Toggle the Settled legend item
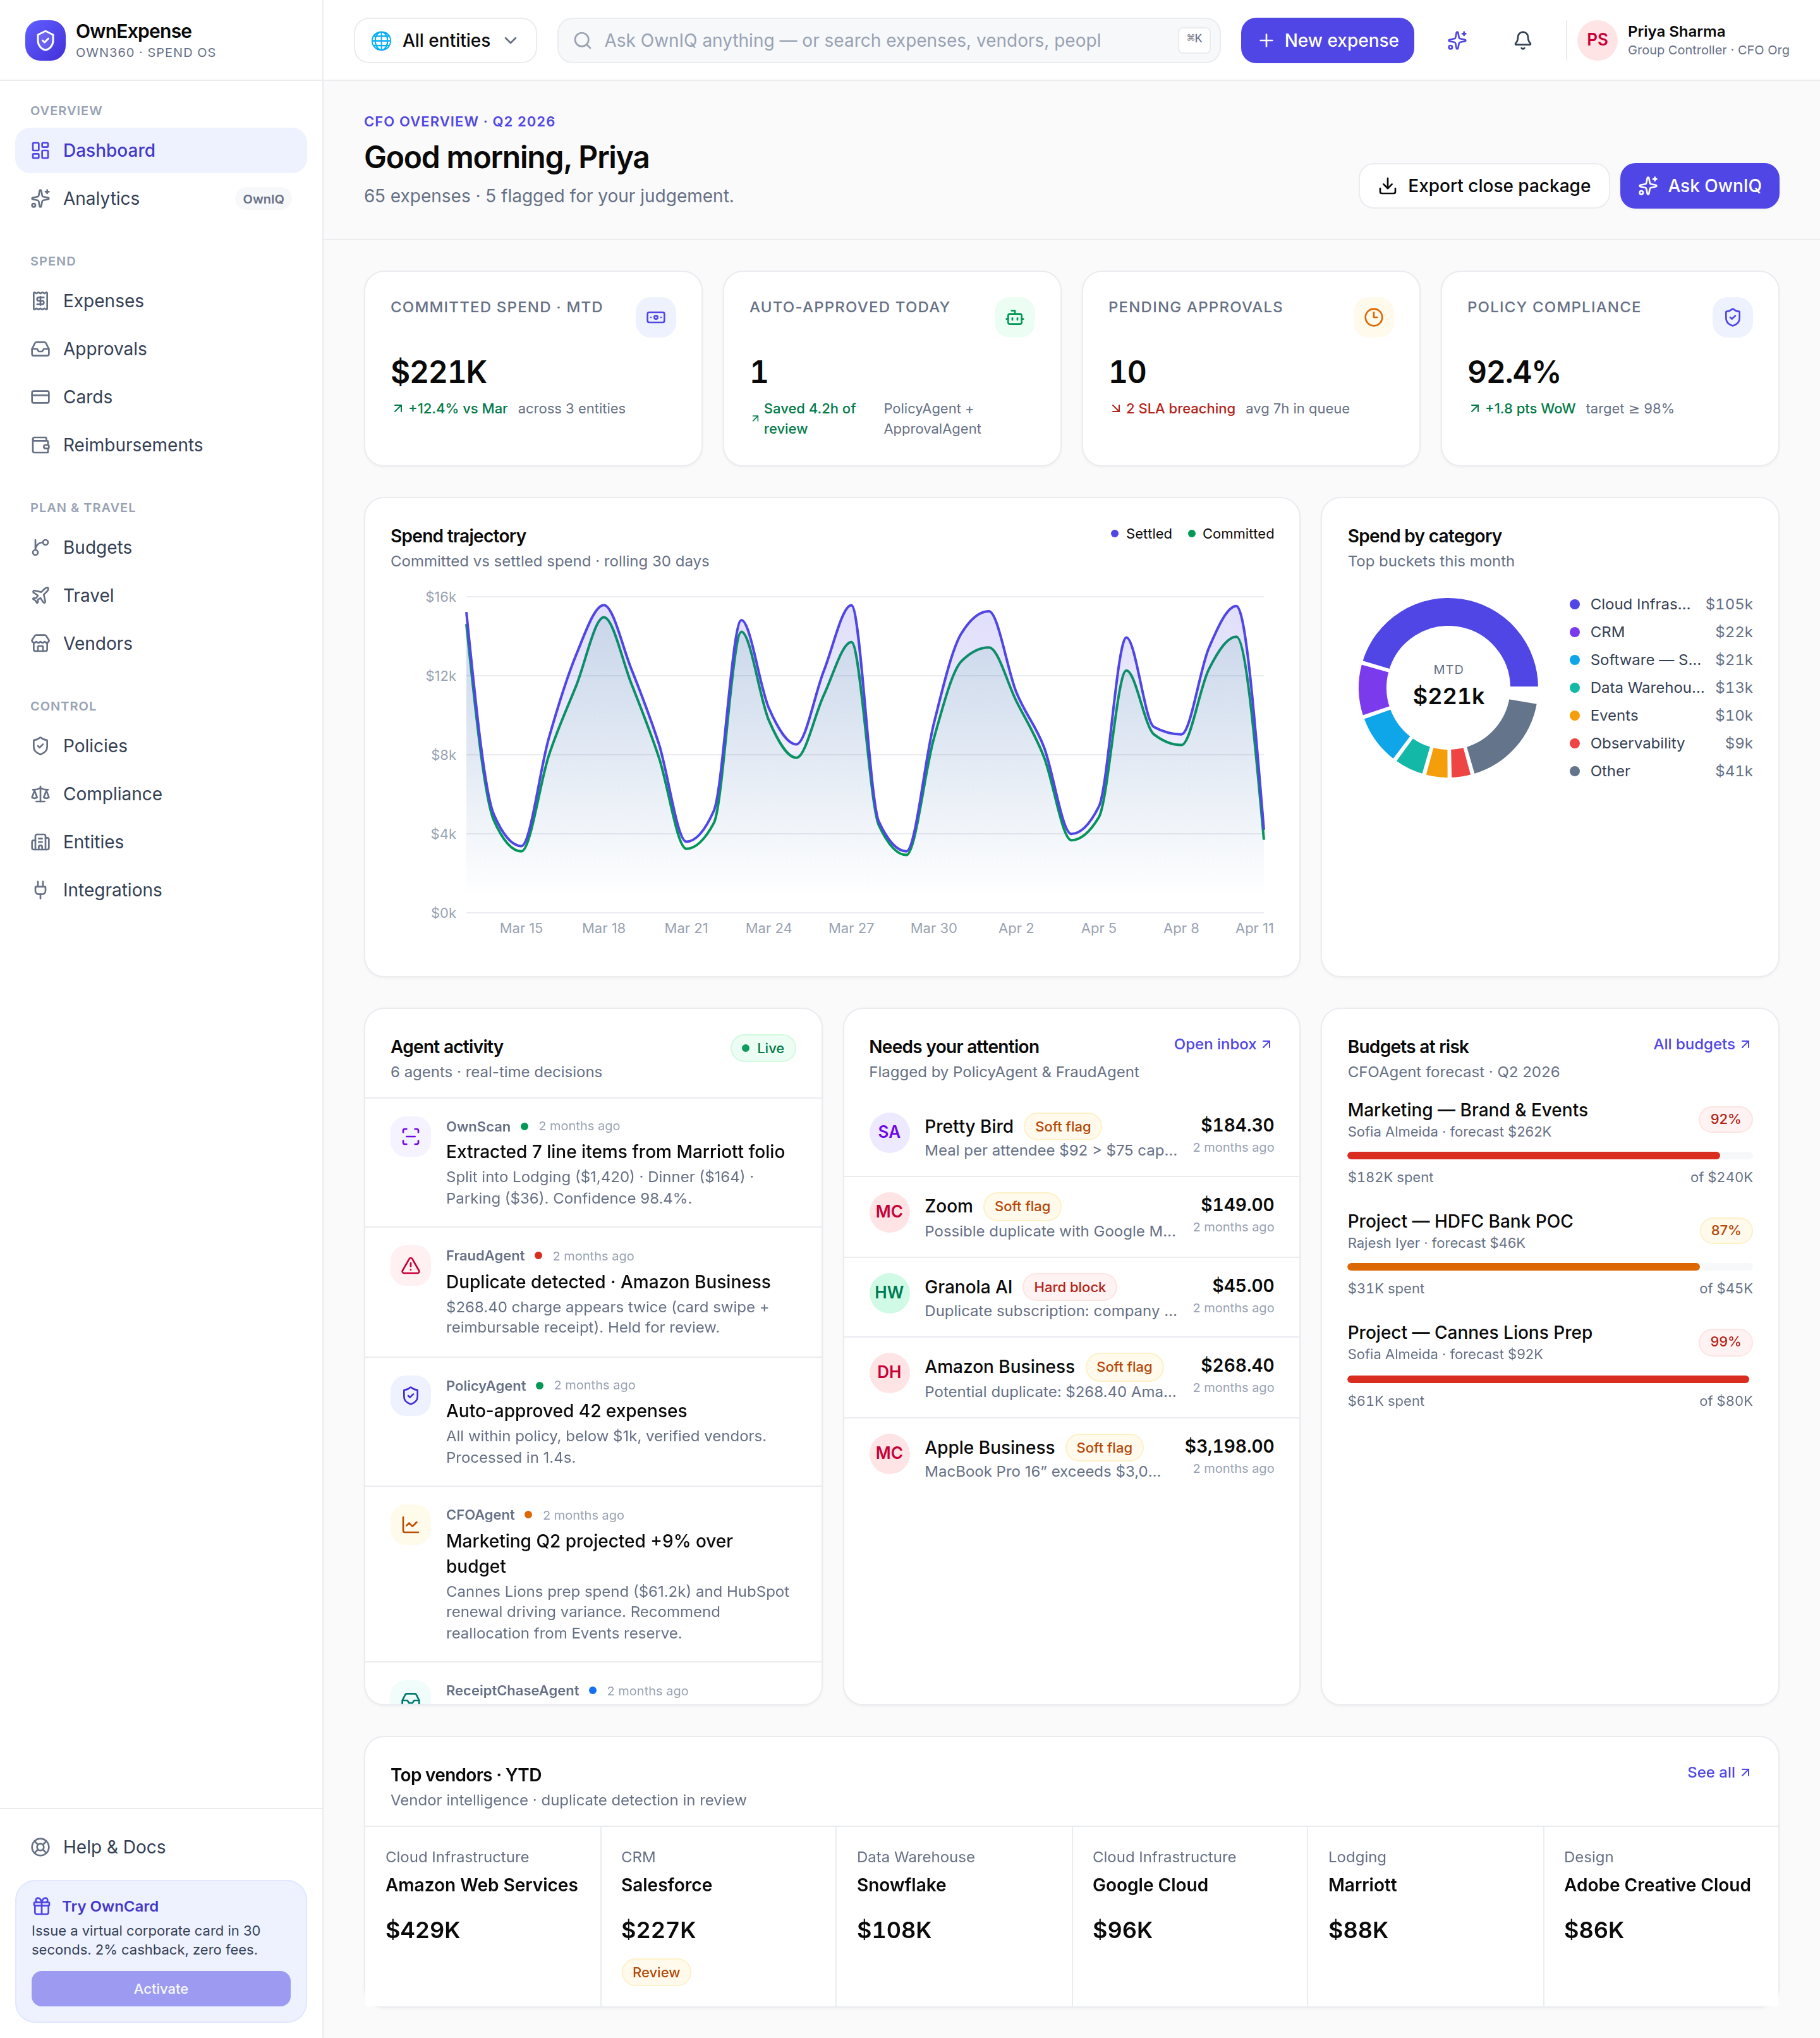Screen dimensions: 1820x2038 1141,534
